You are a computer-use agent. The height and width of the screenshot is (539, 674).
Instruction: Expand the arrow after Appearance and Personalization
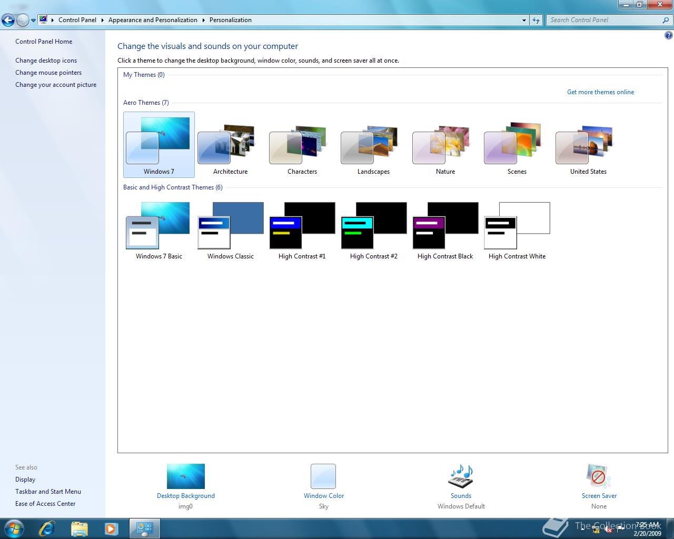pyautogui.click(x=204, y=20)
